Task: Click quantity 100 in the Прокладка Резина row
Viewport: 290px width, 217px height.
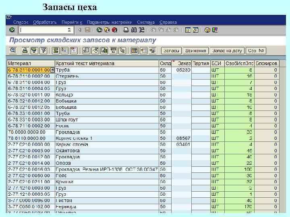Action: [240, 170]
